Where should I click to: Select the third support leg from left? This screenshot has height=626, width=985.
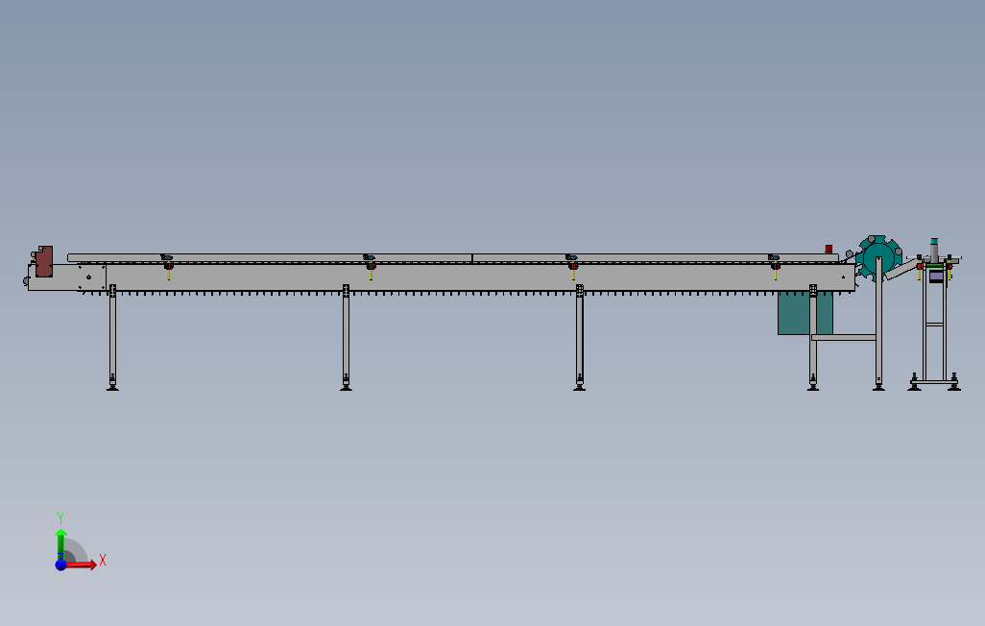(x=579, y=338)
